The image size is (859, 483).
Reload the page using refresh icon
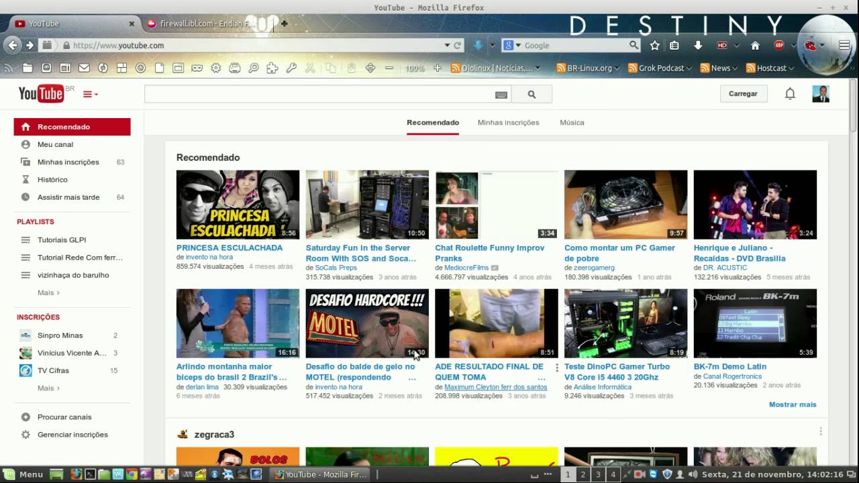[x=458, y=46]
